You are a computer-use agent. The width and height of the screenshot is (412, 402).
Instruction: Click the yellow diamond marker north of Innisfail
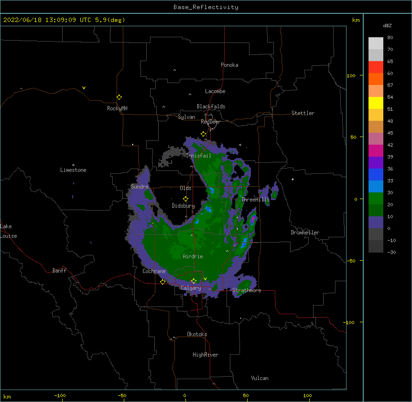[x=203, y=134]
